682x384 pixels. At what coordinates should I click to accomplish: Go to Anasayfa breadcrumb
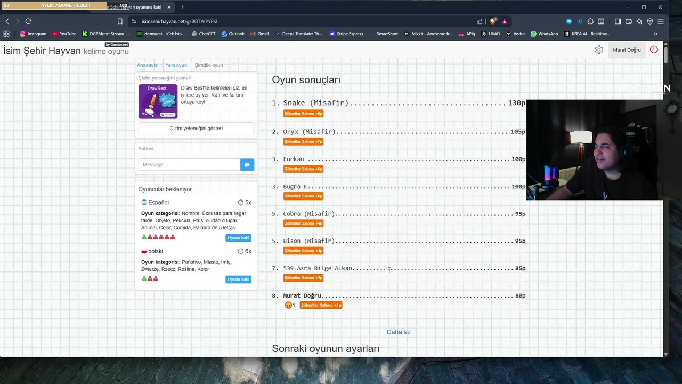(147, 65)
